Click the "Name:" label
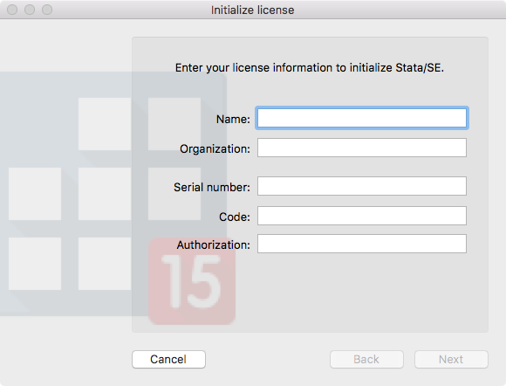This screenshot has width=506, height=386. (233, 119)
